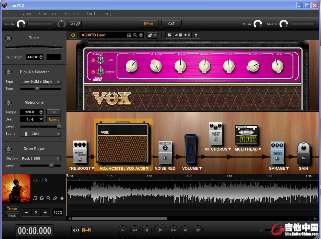Click the pencil edit icon under song title
This screenshot has width=321, height=239.
pyautogui.click(x=55, y=198)
